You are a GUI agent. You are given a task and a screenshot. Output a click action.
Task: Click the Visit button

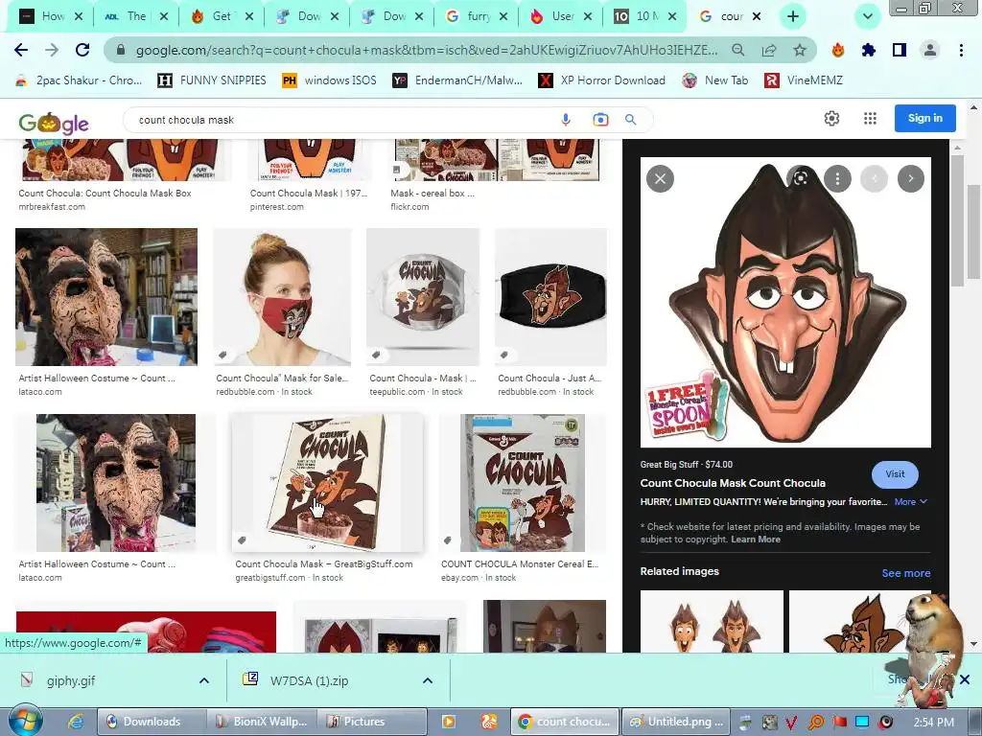(x=895, y=474)
